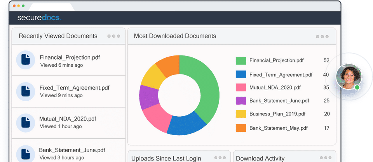
Task: Open Bank_Statement_June.pdf in recently viewed list
Action: [x=72, y=150]
